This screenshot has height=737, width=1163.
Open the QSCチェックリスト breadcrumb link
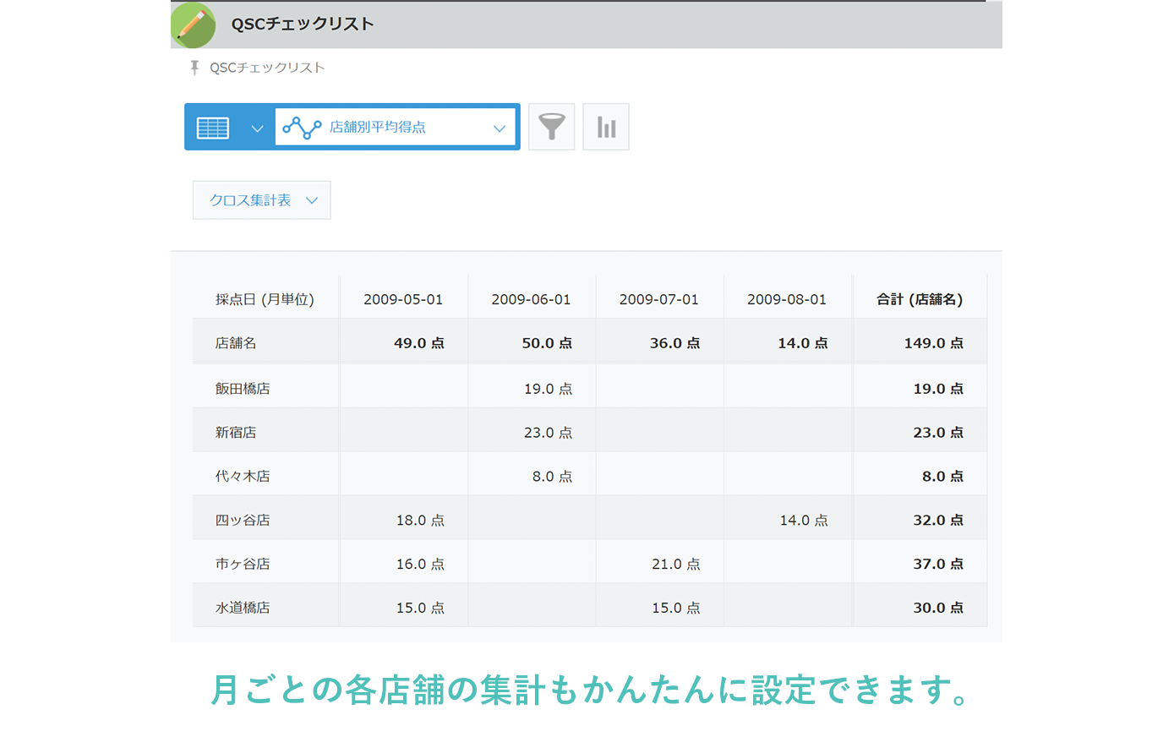[x=267, y=68]
